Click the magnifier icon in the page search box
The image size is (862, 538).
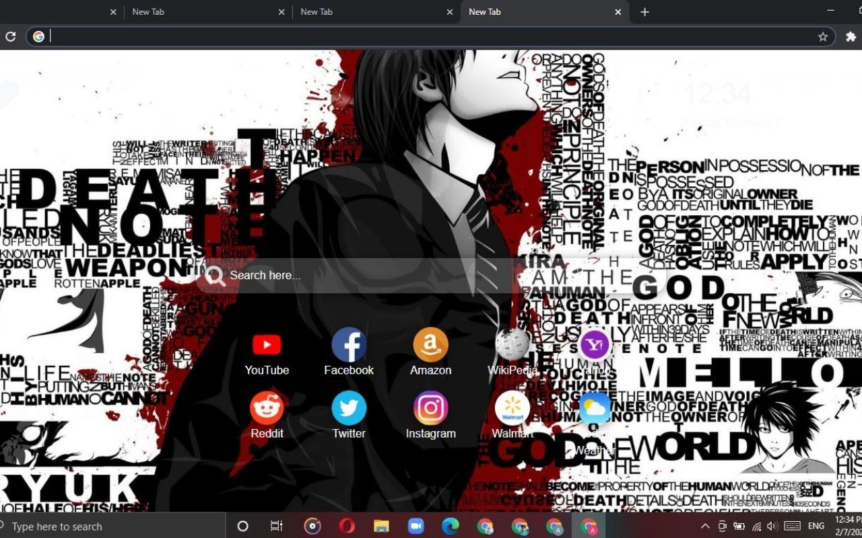tap(215, 276)
